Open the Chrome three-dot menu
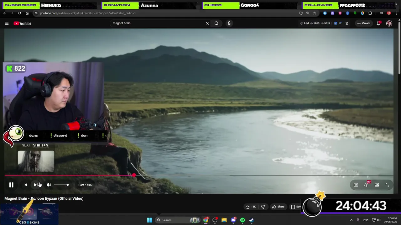 click(x=396, y=13)
